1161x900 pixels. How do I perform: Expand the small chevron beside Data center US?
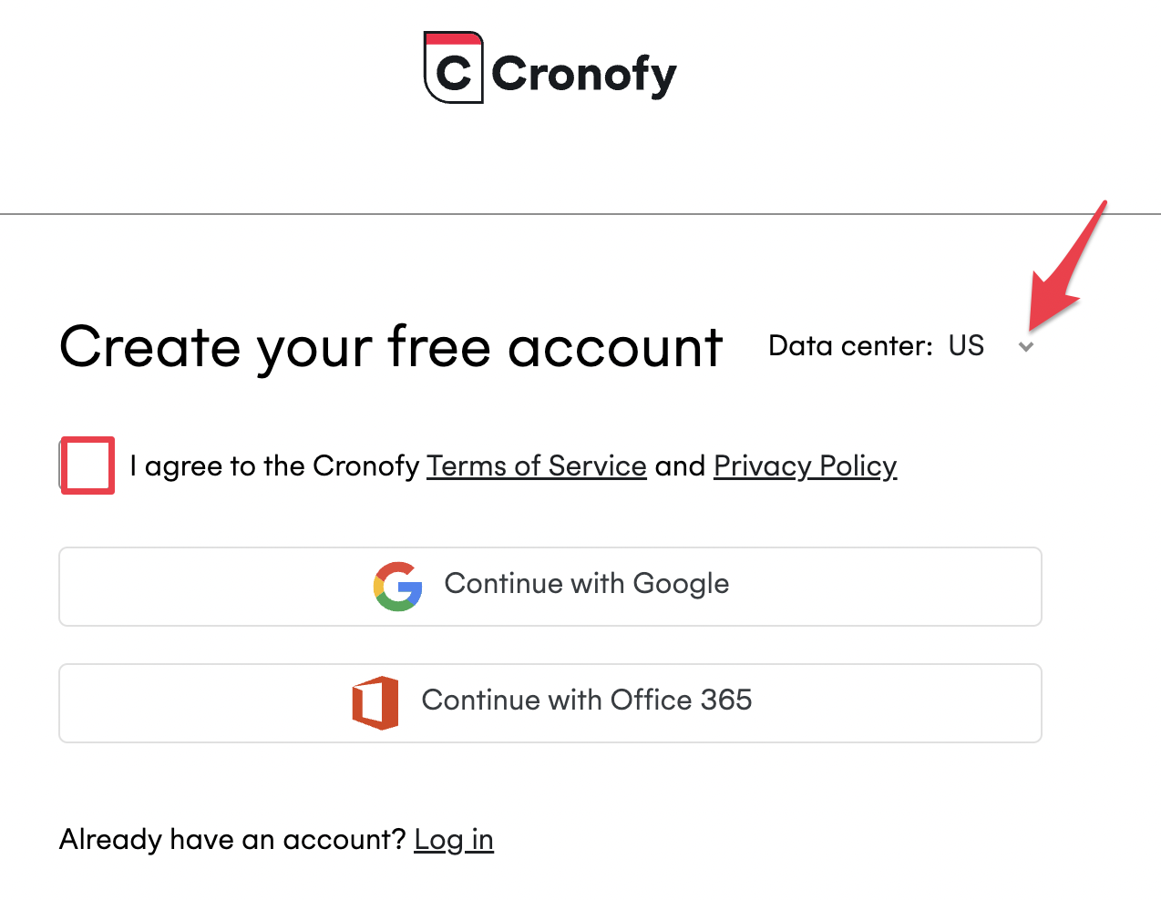pyautogui.click(x=1026, y=347)
